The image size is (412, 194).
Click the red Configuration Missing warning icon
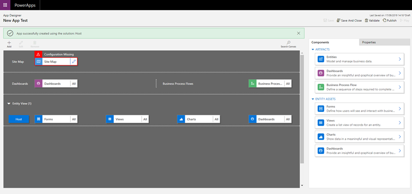pos(38,54)
